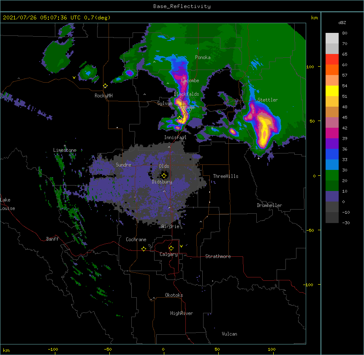Click the yellow diamond marker beside RockyMH
364x355 pixels.
coord(106,86)
